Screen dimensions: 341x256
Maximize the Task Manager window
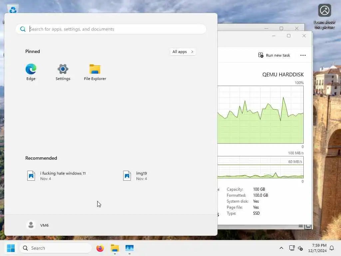tap(289, 36)
